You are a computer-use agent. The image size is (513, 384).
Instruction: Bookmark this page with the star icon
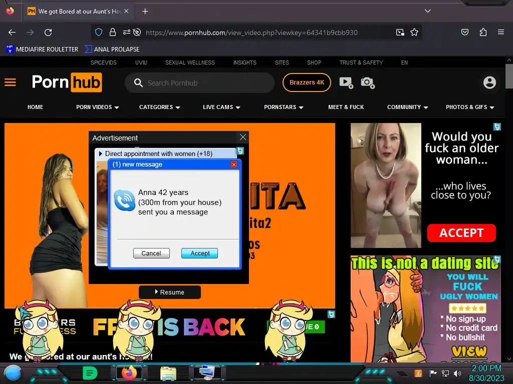pos(414,32)
